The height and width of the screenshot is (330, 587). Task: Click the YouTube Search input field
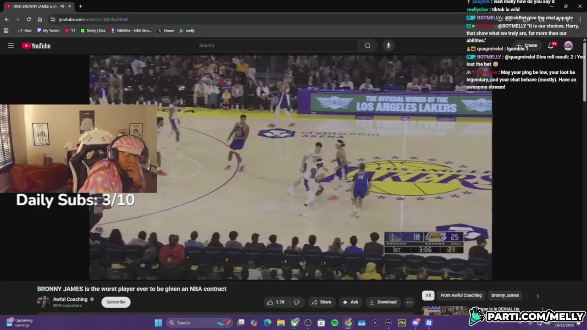click(276, 45)
